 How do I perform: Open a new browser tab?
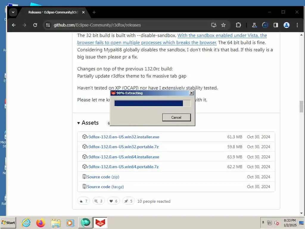click(94, 12)
